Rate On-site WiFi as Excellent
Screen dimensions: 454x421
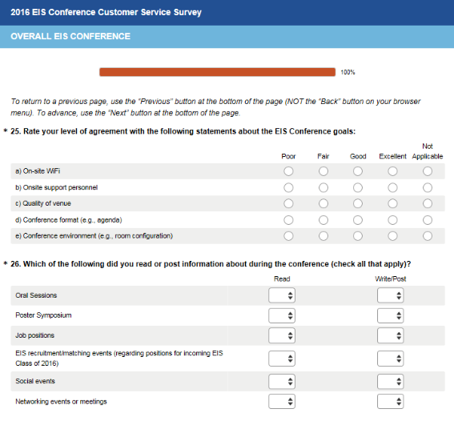tap(392, 171)
